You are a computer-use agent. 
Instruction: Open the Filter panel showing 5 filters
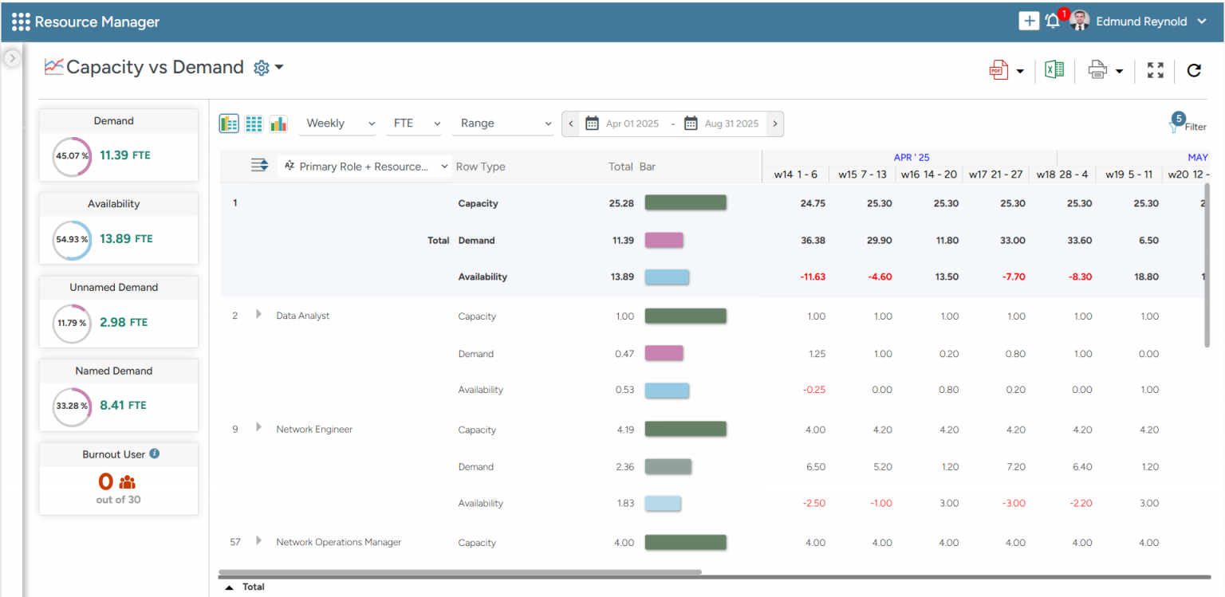point(1188,125)
